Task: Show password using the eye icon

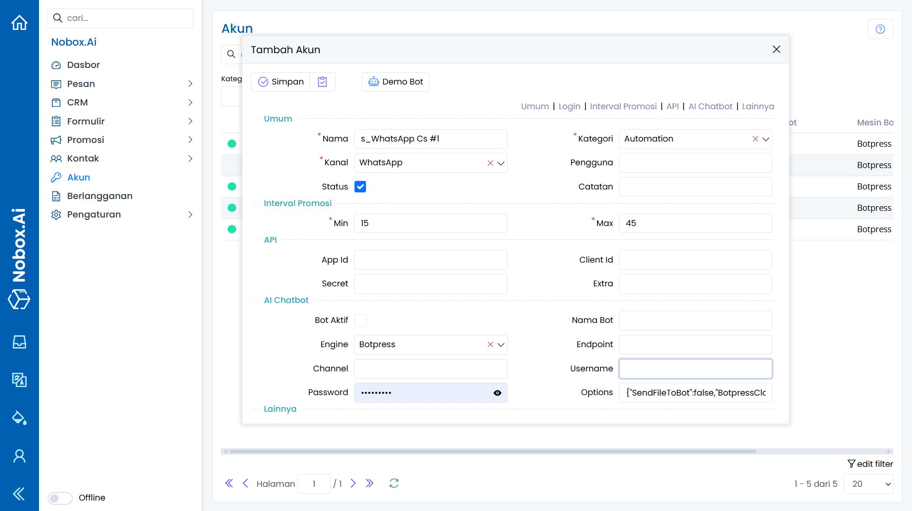Action: (x=497, y=393)
